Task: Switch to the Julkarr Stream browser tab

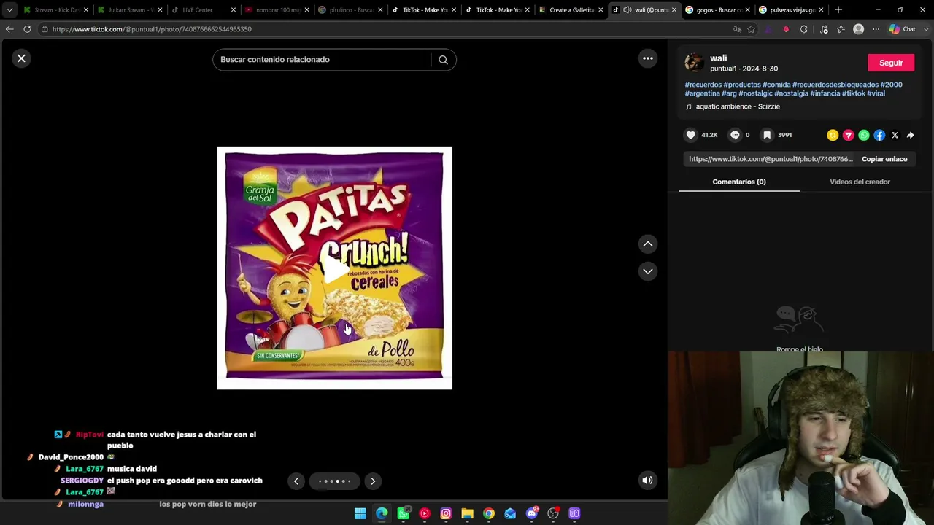Action: click(x=130, y=10)
